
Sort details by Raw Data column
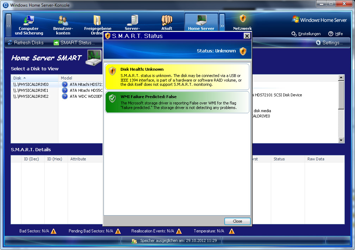[324, 159]
